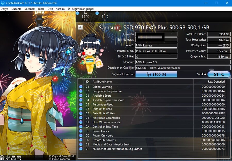Click the Power On Count value 277 count
The height and width of the screenshot is (161, 232).
[x=219, y=51]
